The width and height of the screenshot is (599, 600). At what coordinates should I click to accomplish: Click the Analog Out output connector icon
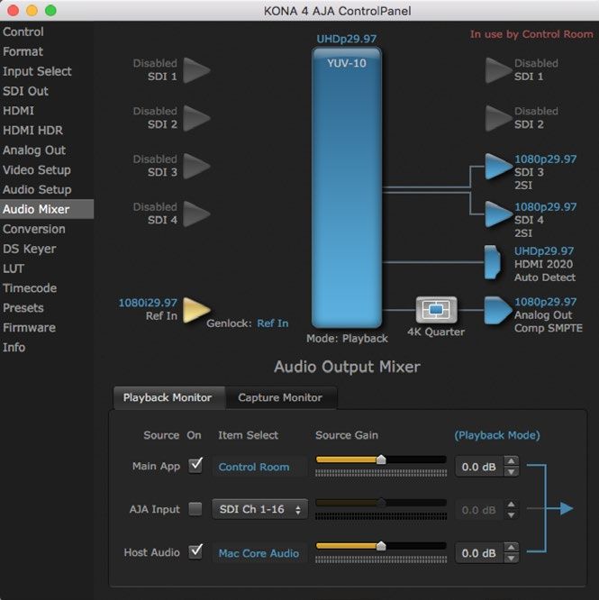click(x=497, y=310)
